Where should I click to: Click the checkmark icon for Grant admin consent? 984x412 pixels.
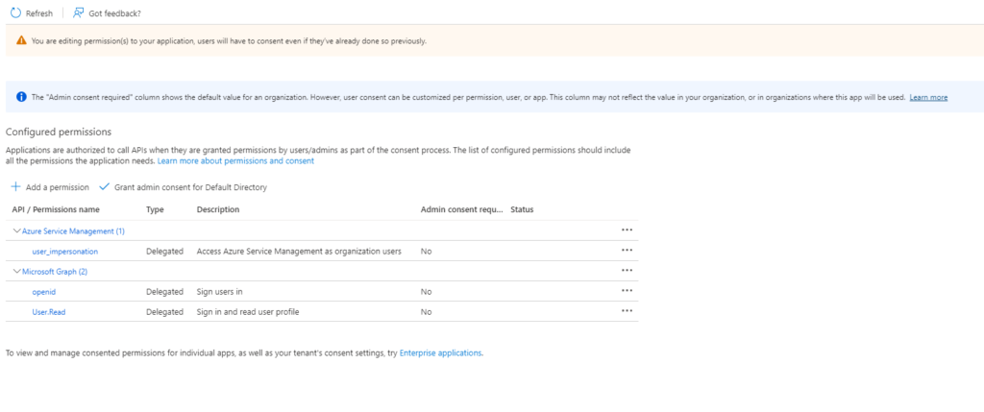click(104, 187)
